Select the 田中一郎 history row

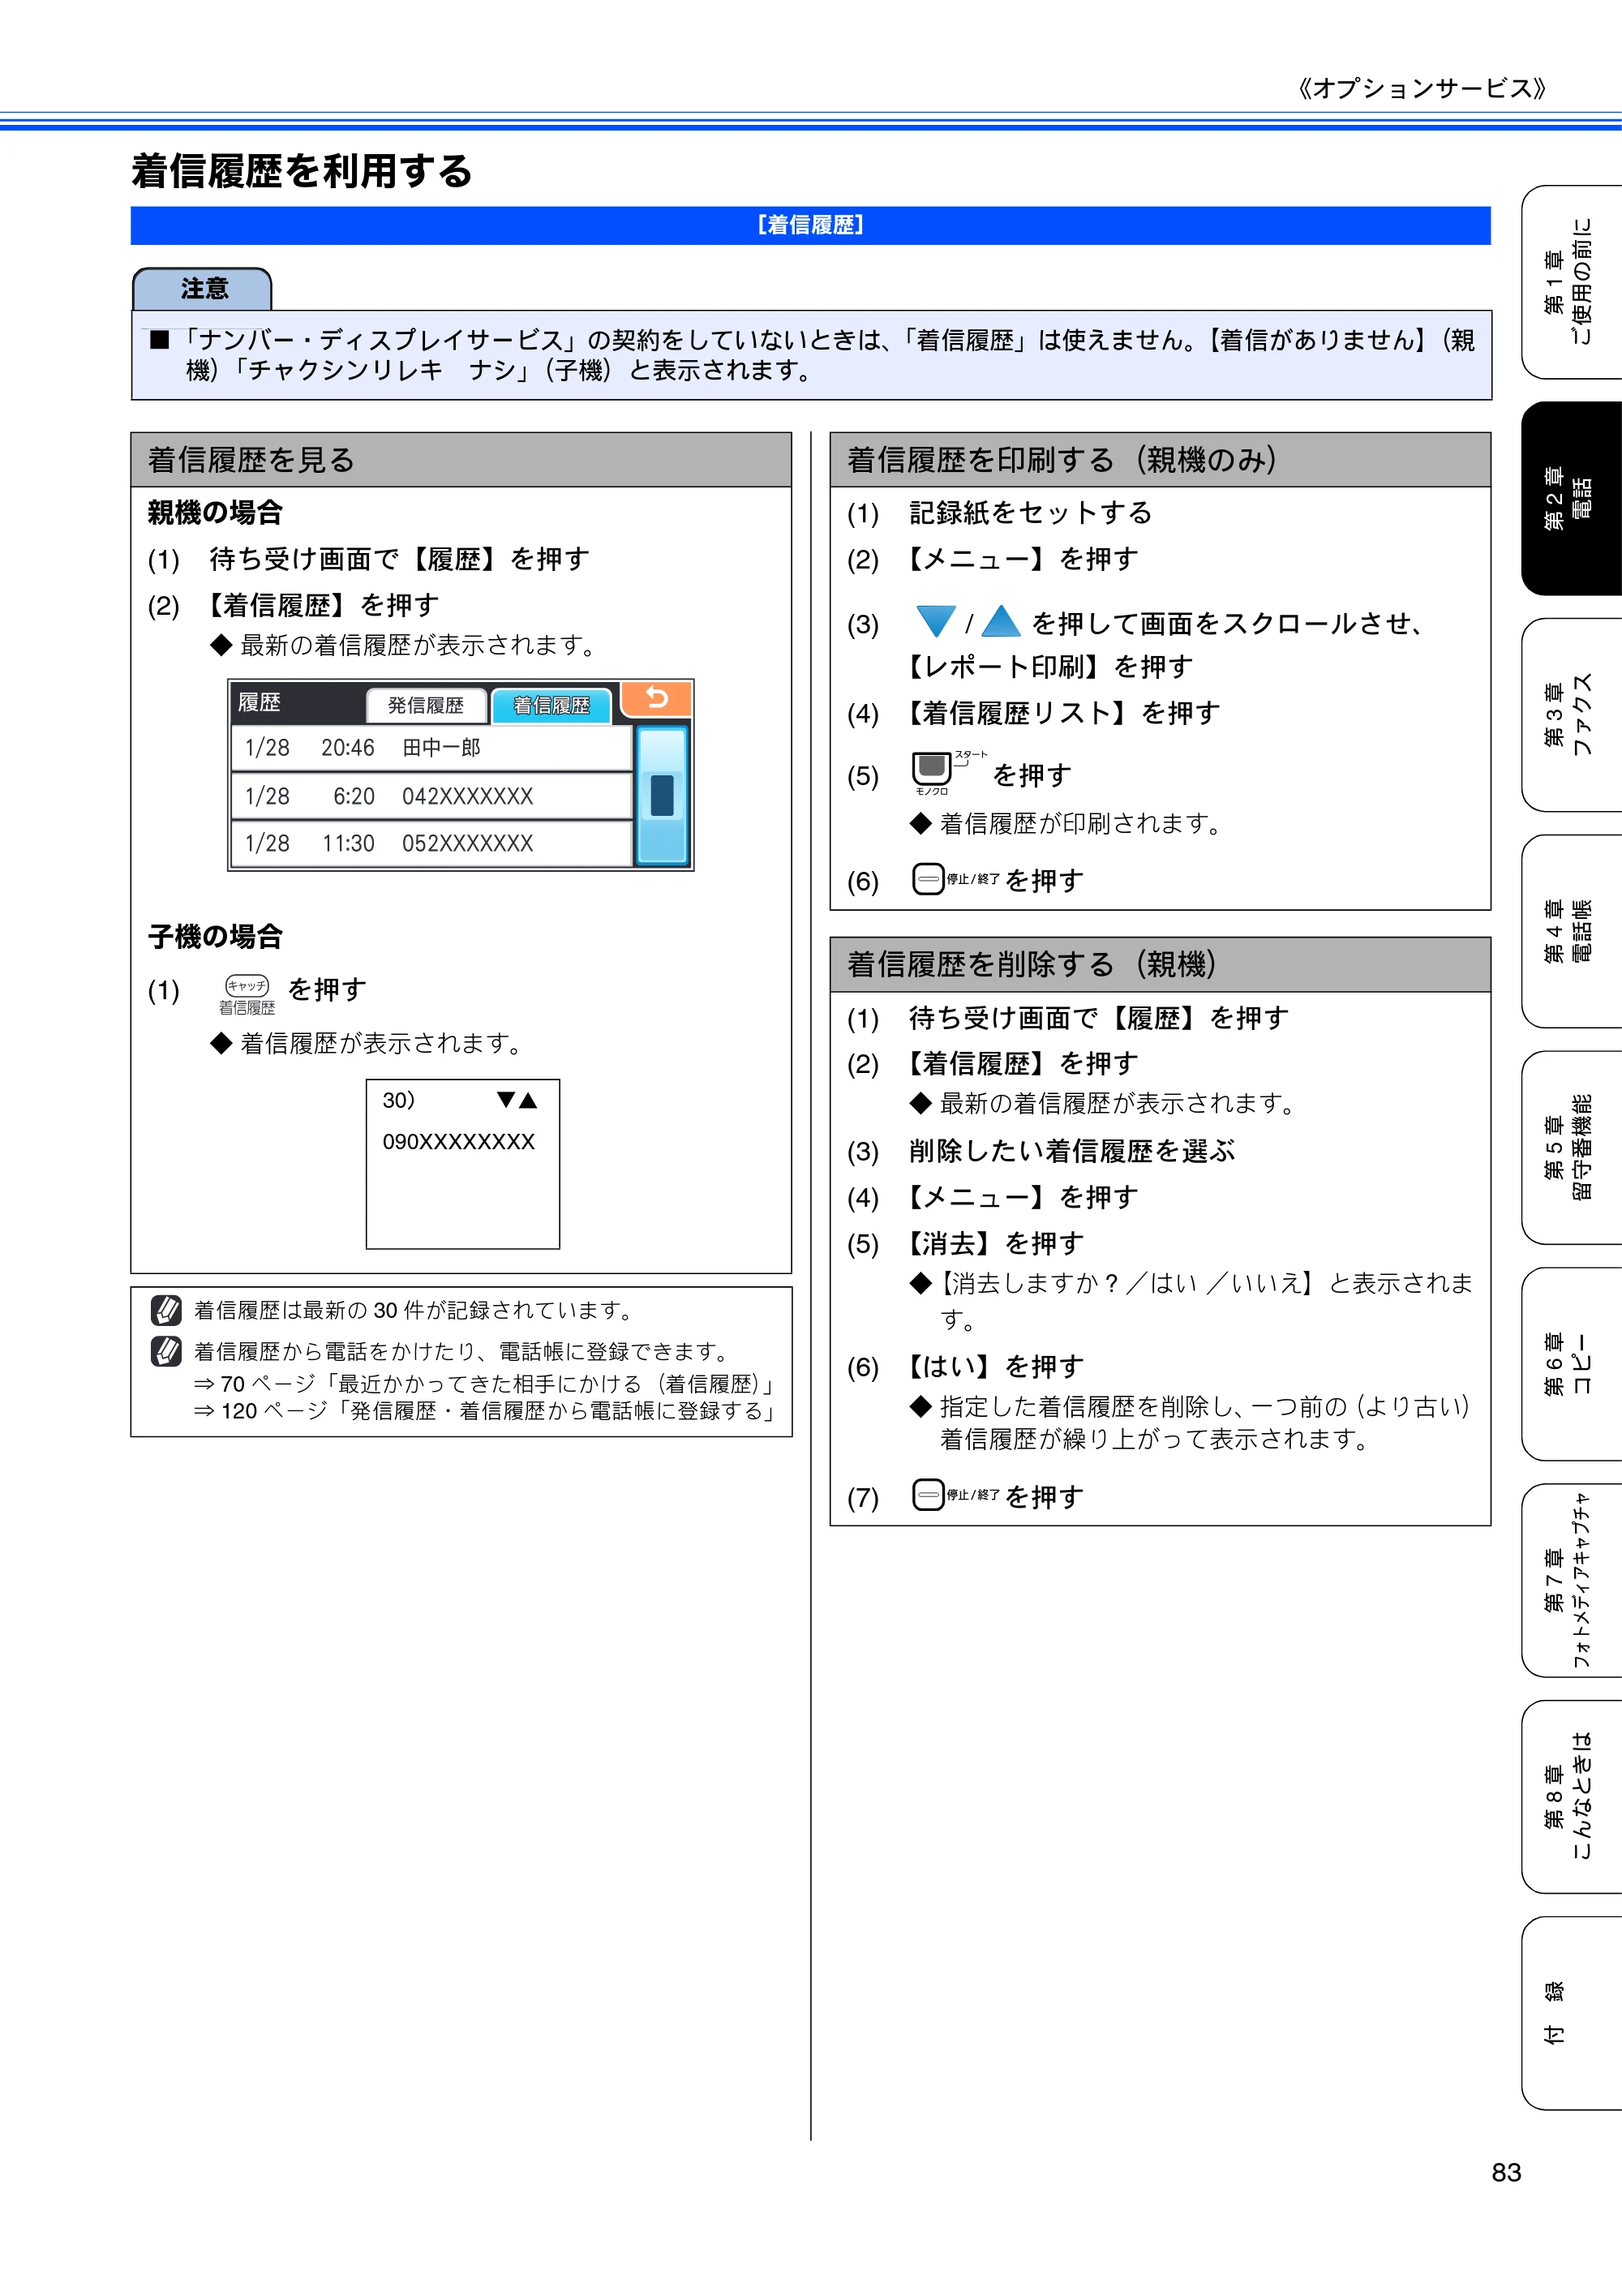[x=432, y=748]
